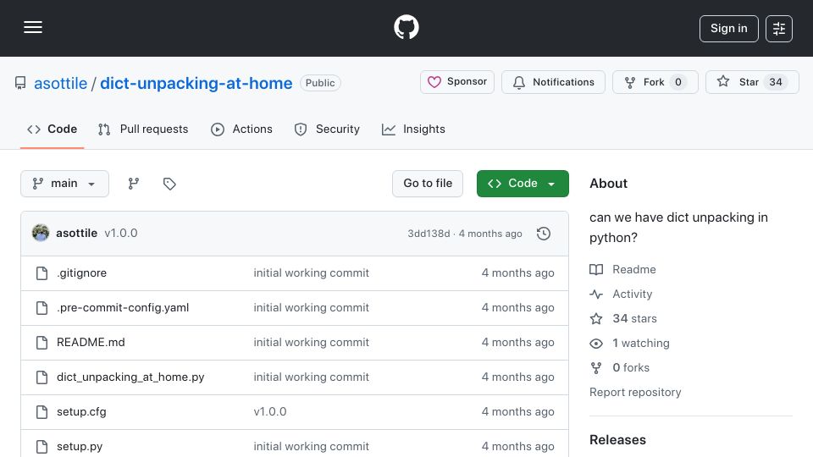View branches via branch icon

pos(134,184)
